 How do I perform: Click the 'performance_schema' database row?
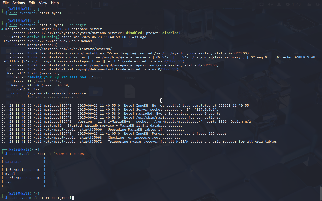pos(23,178)
